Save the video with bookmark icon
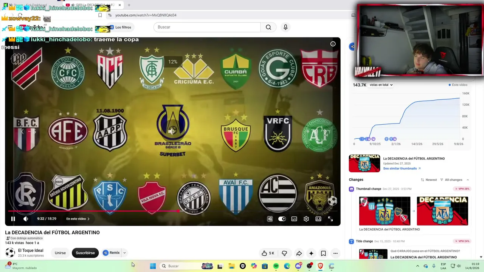The width and height of the screenshot is (484, 272). 323,253
